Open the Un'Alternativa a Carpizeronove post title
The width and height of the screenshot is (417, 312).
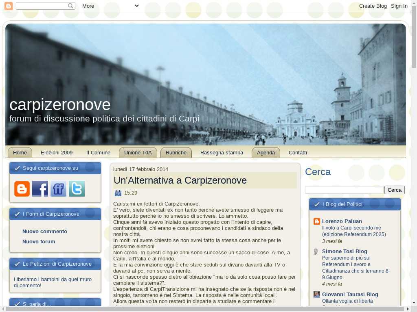point(180,180)
